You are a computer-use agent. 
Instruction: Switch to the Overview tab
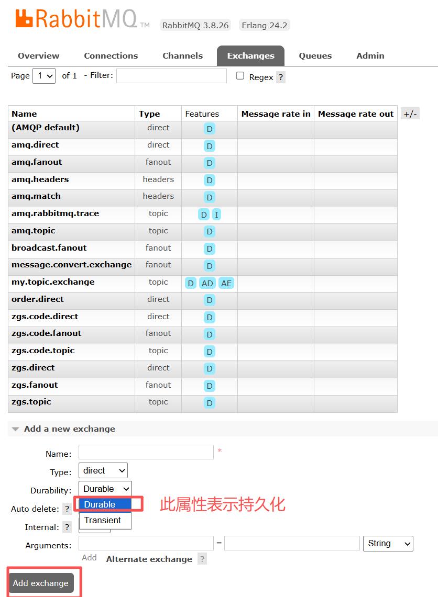tap(38, 56)
